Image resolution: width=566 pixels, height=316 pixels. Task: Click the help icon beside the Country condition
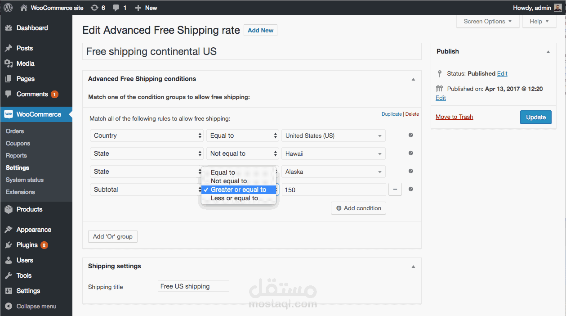410,135
